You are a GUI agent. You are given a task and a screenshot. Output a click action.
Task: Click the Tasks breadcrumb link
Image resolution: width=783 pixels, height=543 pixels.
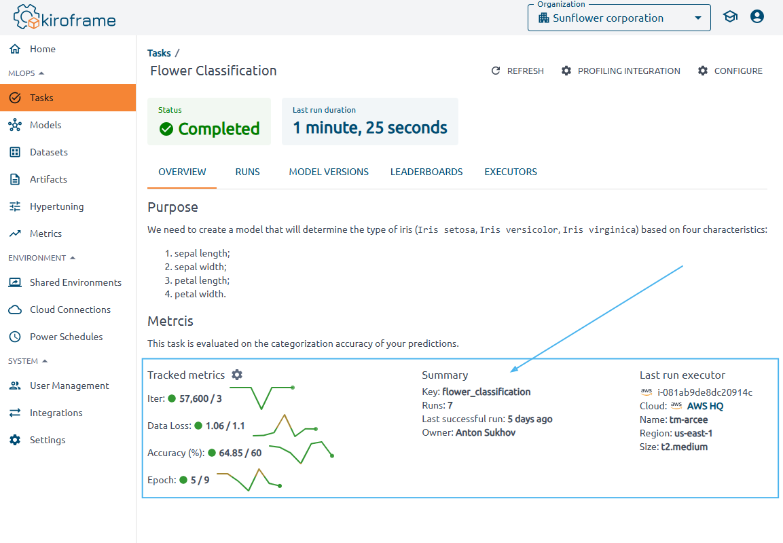(x=159, y=53)
